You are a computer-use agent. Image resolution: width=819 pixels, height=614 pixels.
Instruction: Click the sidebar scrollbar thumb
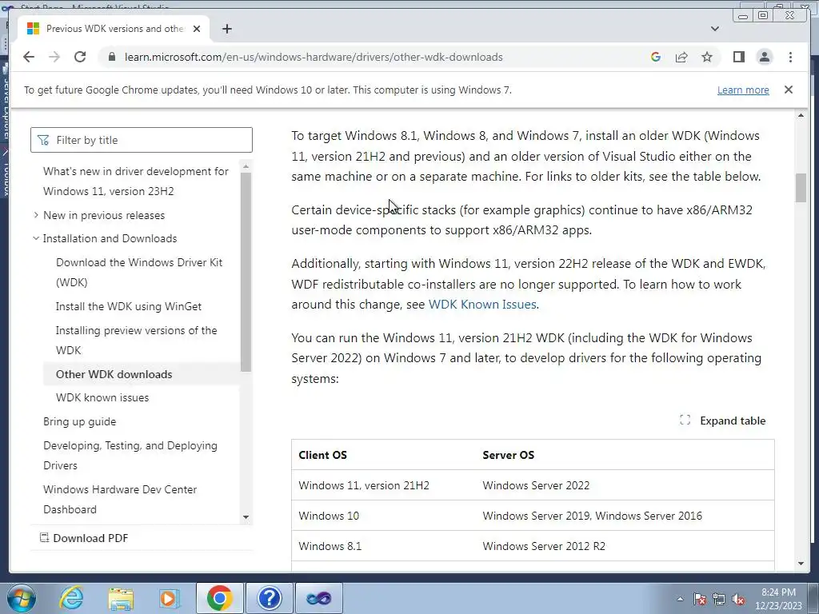tap(246, 272)
